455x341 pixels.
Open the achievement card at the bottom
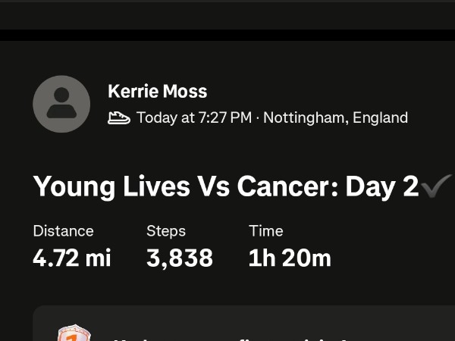243,323
